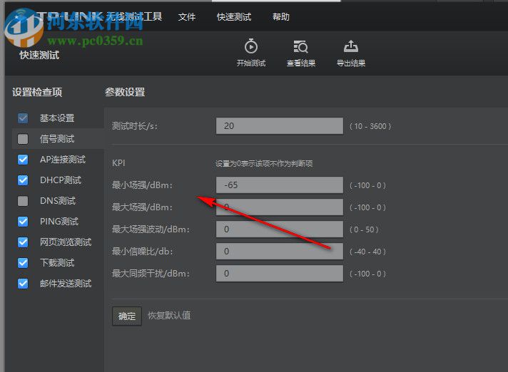Select the 网页浏览测试 item label
508x372 pixels.
pyautogui.click(x=66, y=242)
